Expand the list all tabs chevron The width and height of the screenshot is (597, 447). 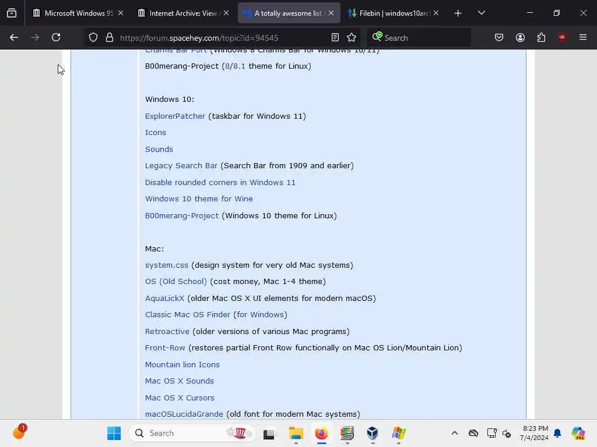(481, 13)
